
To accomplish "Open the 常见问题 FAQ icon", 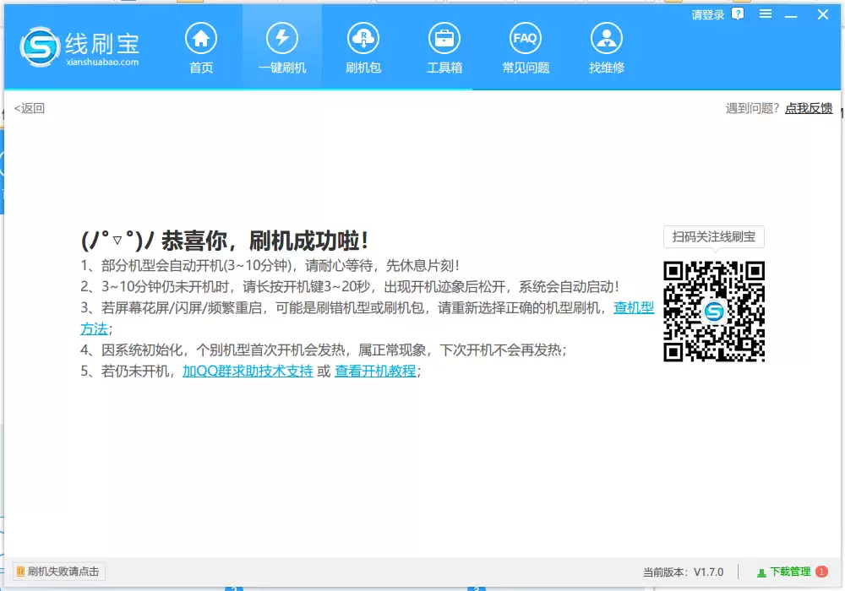I will tap(526, 38).
